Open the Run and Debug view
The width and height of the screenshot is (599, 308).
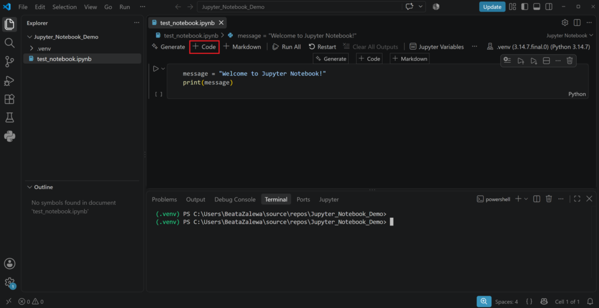click(9, 81)
